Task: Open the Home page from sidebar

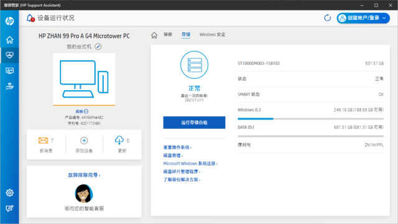Action: pos(10,40)
